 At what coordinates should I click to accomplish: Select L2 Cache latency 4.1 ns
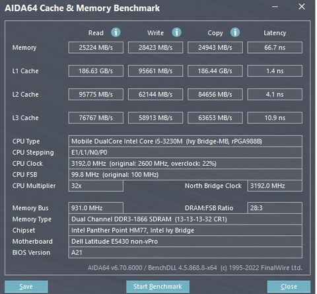[275, 94]
